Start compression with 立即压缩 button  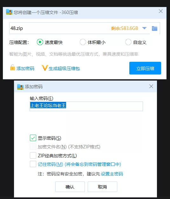point(145,68)
